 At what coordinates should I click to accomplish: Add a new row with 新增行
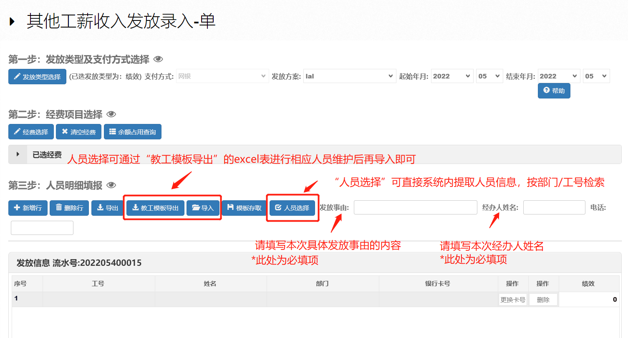tap(28, 208)
